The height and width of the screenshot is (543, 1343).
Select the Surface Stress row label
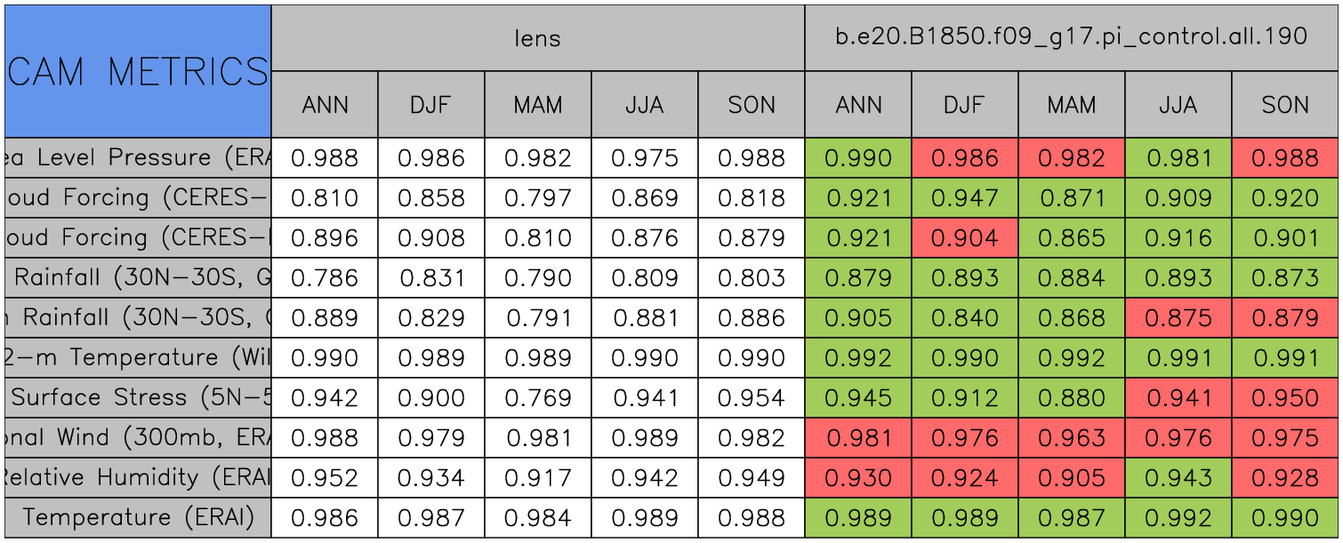point(138,398)
